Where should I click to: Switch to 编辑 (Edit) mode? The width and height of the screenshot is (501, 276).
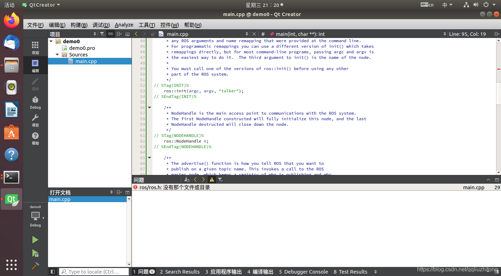click(35, 66)
